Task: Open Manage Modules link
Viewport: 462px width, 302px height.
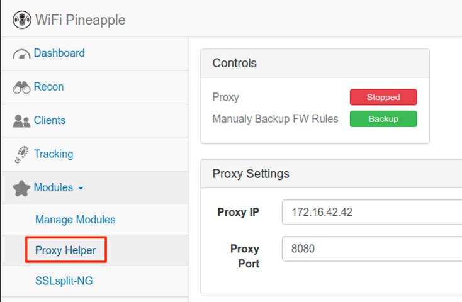Action: tap(76, 220)
